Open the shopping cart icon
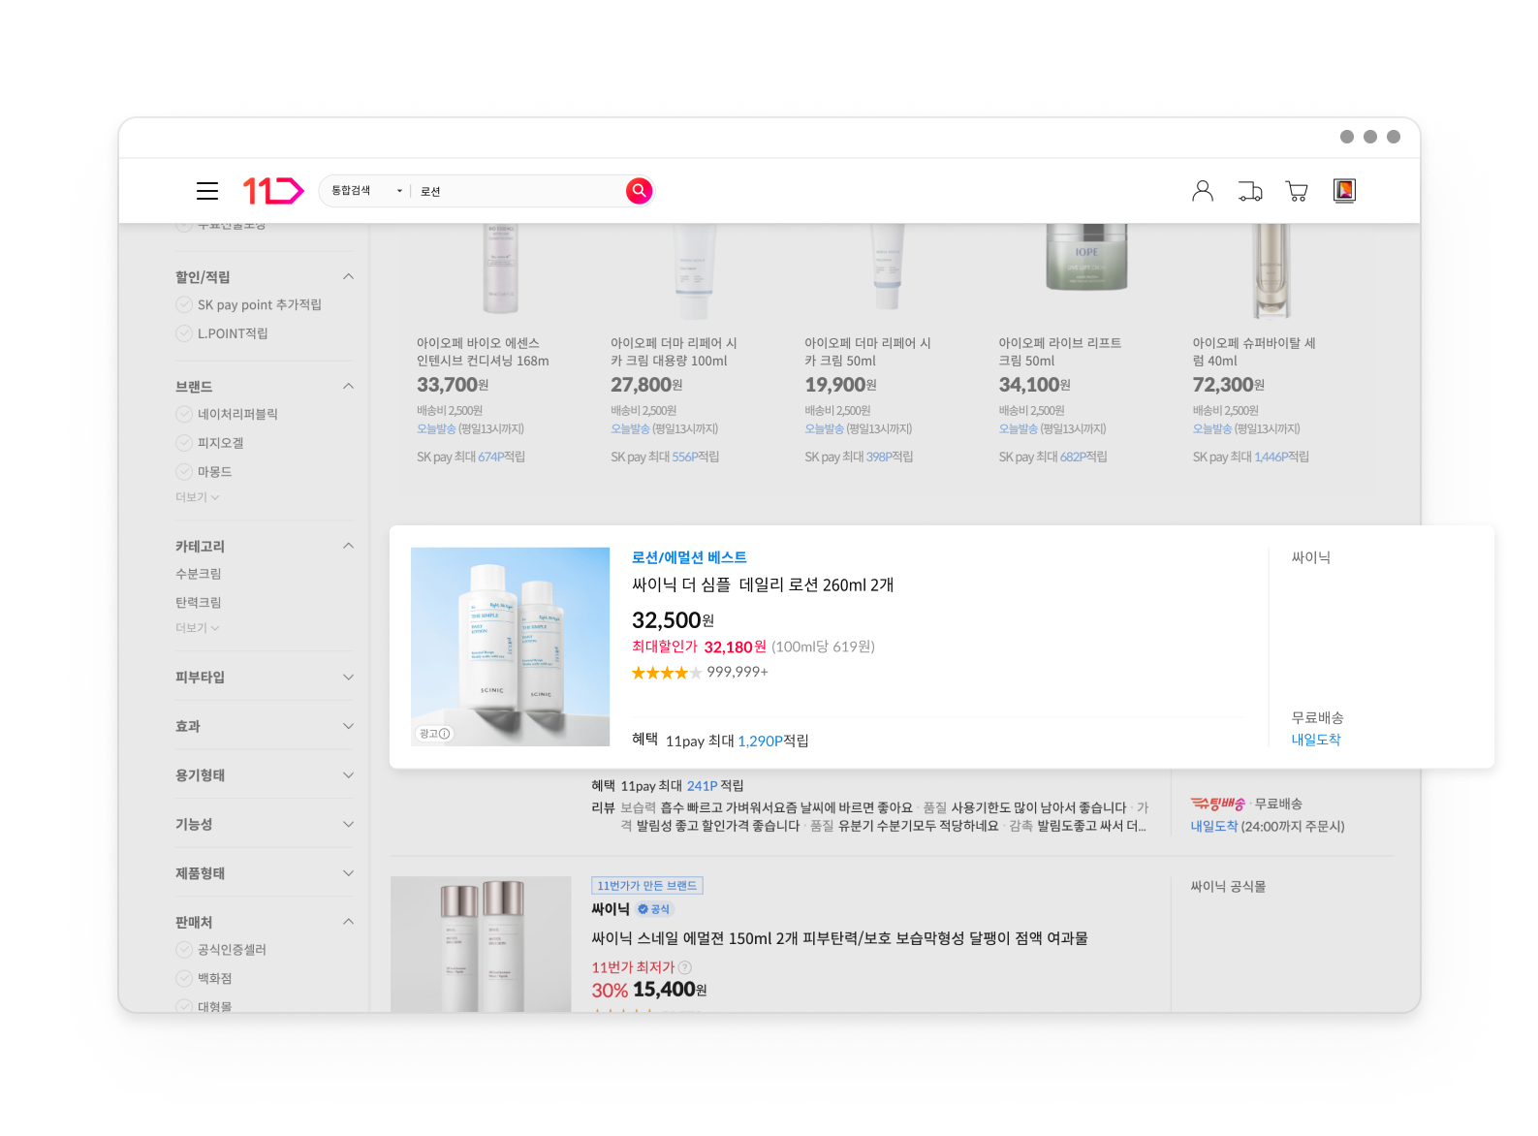This screenshot has width=1538, height=1136. [x=1297, y=191]
